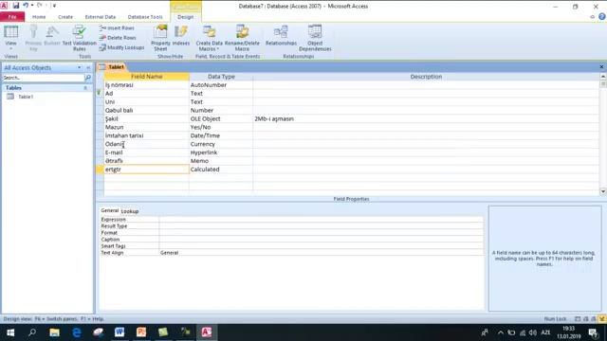
Task: Select Table1 in navigation pane
Action: (26, 97)
